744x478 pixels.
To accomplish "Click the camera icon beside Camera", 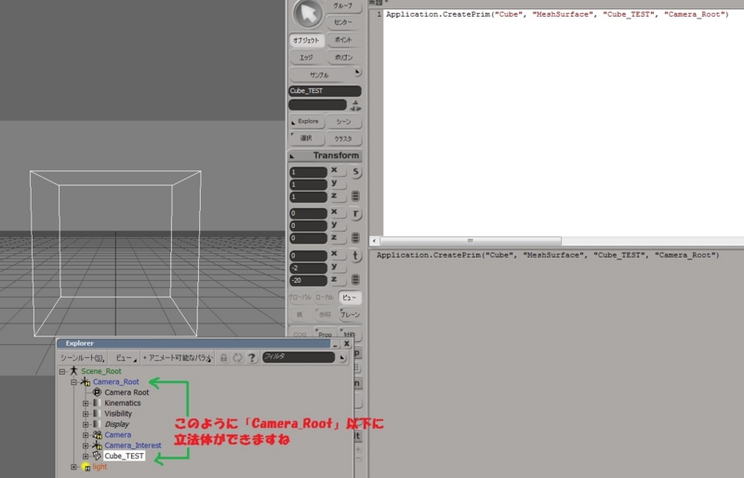I will (x=98, y=435).
